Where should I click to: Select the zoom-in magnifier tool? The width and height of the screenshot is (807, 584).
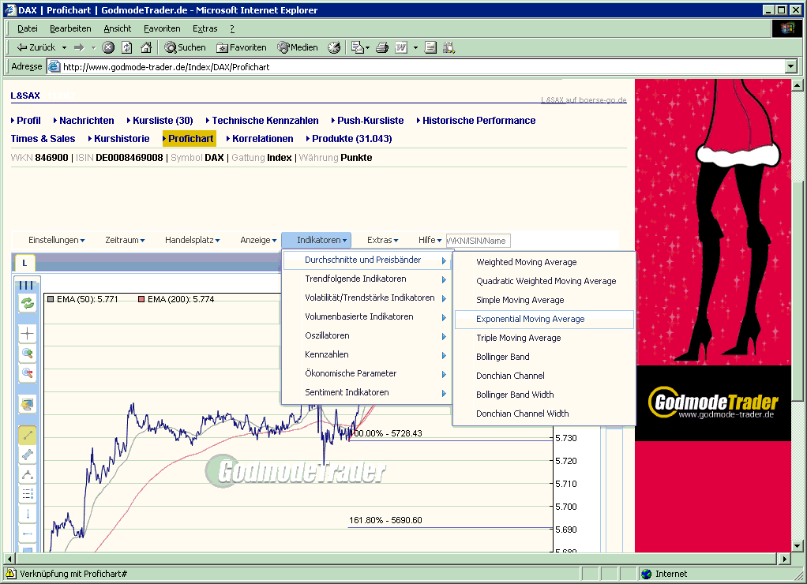pos(27,353)
